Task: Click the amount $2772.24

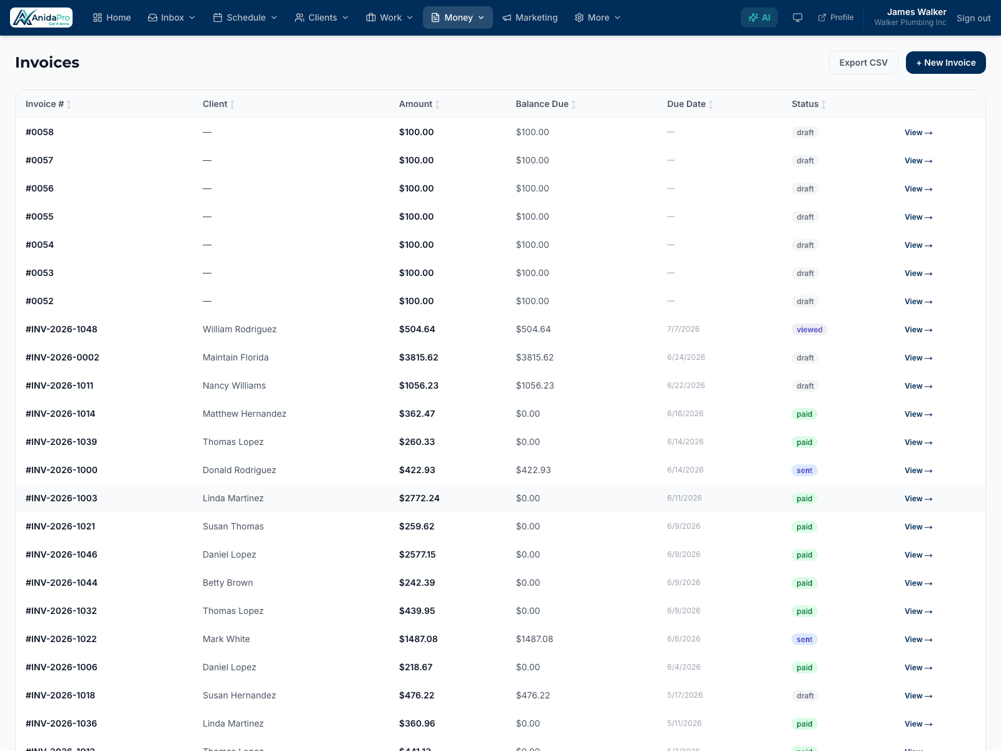Action: click(419, 498)
